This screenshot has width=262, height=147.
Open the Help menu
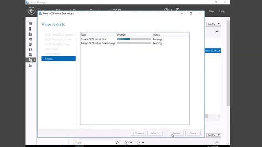pyautogui.click(x=222, y=11)
